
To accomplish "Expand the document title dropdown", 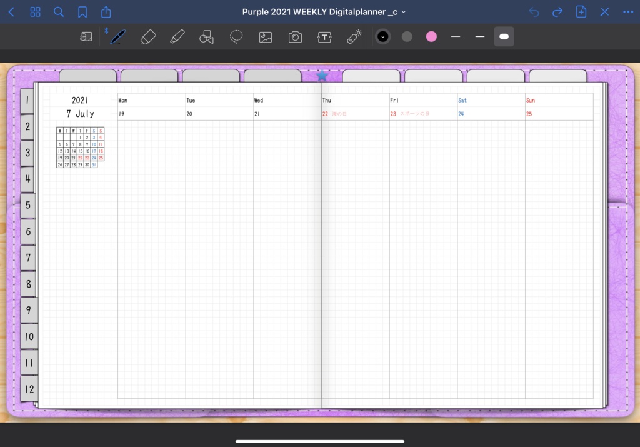I will pos(404,12).
